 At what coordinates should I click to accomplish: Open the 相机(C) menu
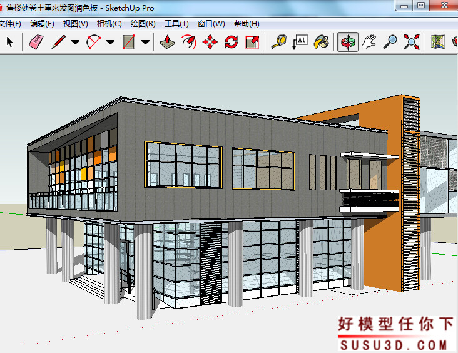(109, 24)
